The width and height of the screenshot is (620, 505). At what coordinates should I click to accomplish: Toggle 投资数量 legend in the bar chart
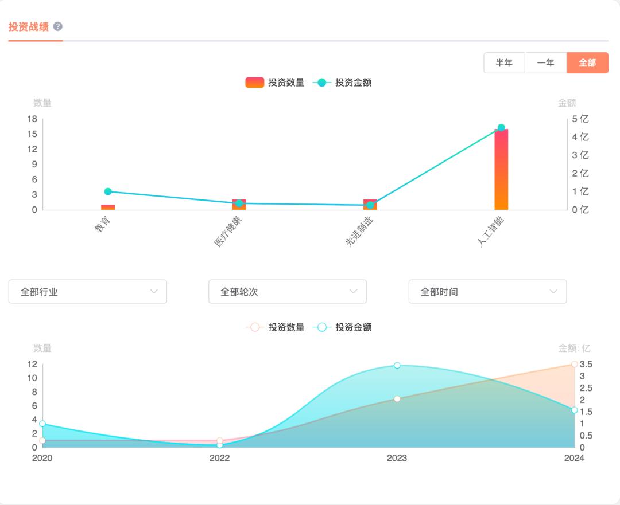pos(275,83)
